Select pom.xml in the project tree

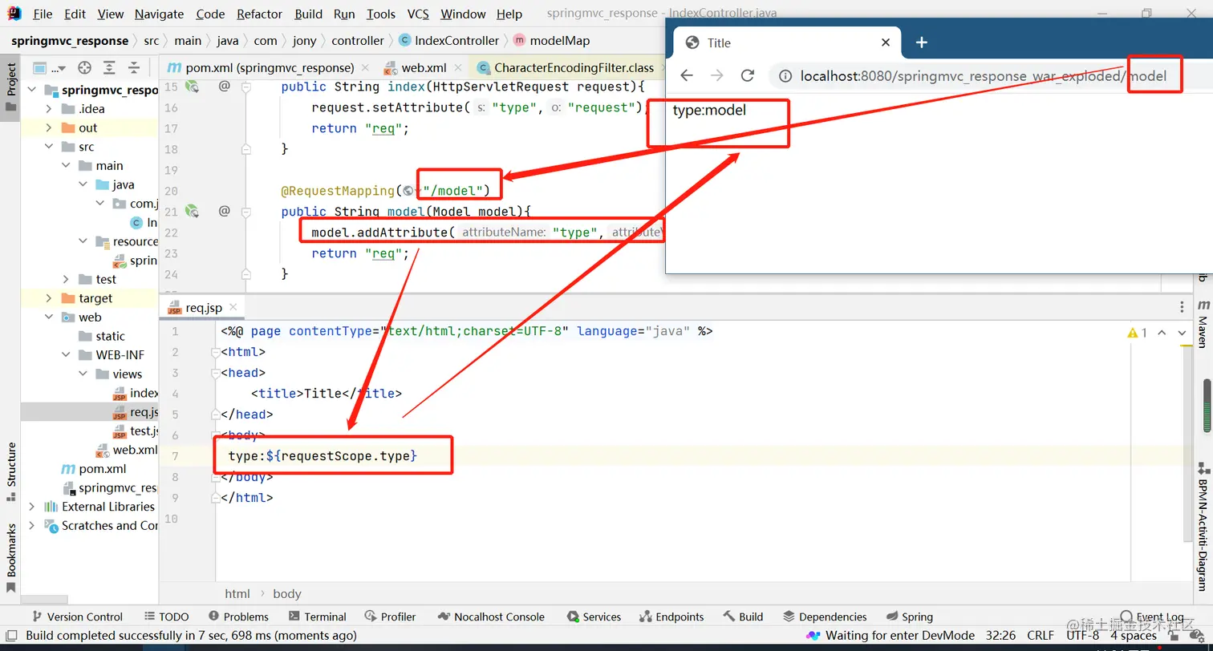click(x=102, y=469)
